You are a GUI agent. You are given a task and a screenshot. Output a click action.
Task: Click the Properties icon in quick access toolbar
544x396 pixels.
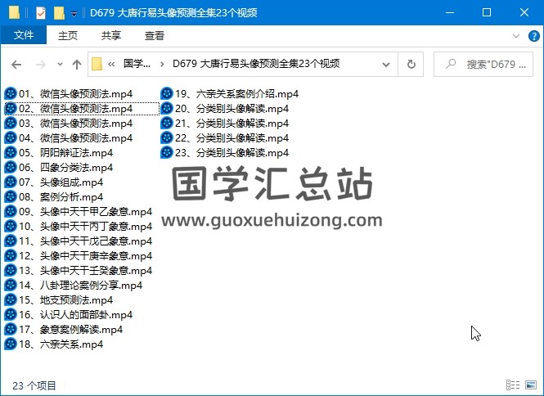(41, 13)
